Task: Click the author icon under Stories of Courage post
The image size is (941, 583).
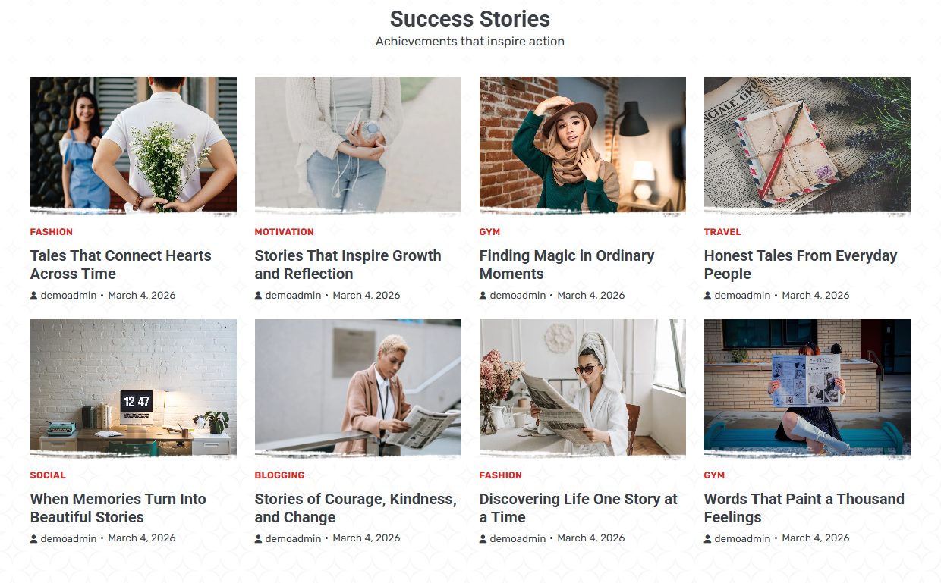Action: [x=259, y=539]
